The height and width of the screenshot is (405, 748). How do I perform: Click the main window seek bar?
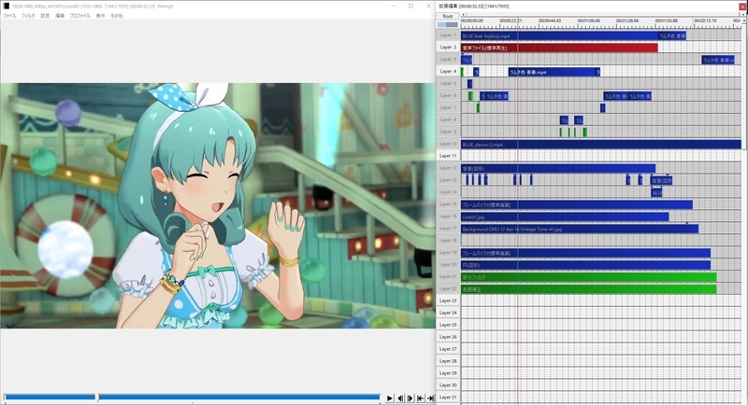[x=192, y=397]
